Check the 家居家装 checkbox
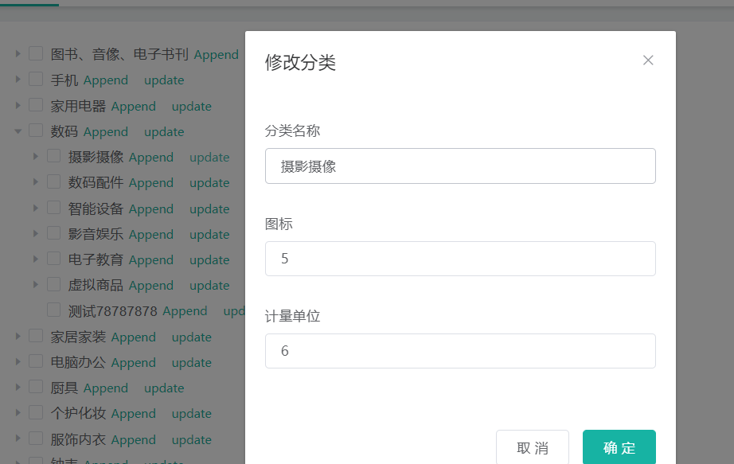Image resolution: width=734 pixels, height=464 pixels. (x=36, y=336)
